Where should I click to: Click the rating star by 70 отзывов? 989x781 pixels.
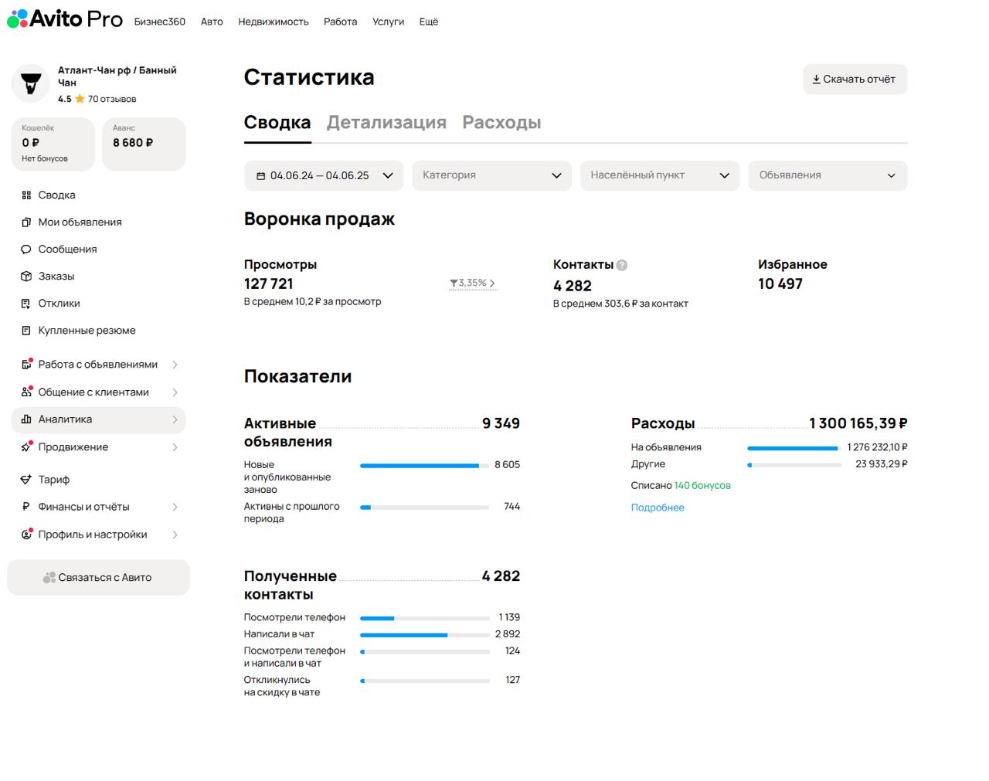(x=80, y=99)
